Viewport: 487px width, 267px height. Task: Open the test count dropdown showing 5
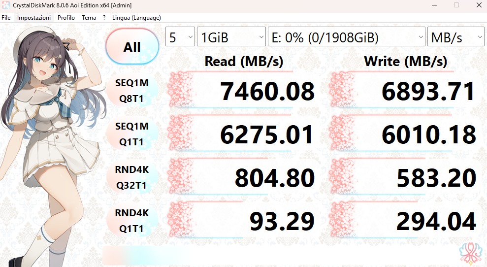[180, 37]
